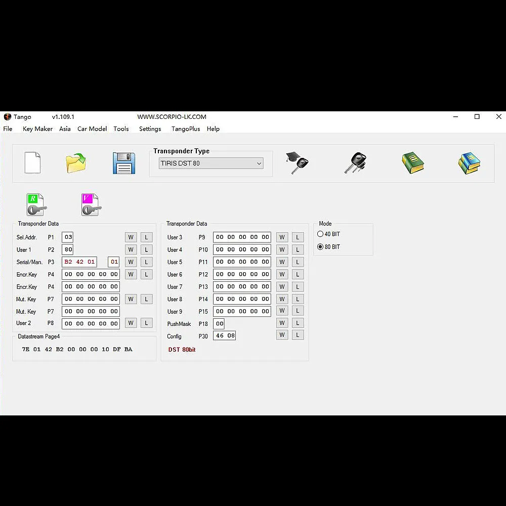Screen dimensions: 506x506
Task: Click L button for User 3 P9
Action: [298, 237]
